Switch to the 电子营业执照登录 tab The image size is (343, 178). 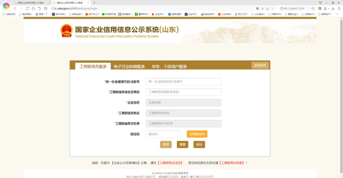point(129,67)
